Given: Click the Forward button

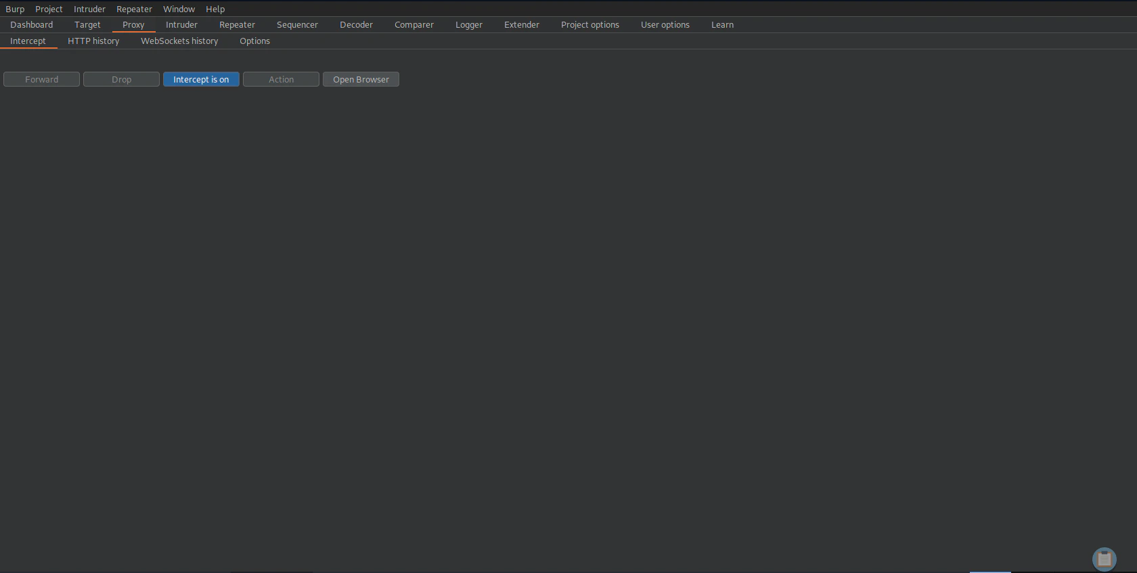Looking at the screenshot, I should point(41,79).
